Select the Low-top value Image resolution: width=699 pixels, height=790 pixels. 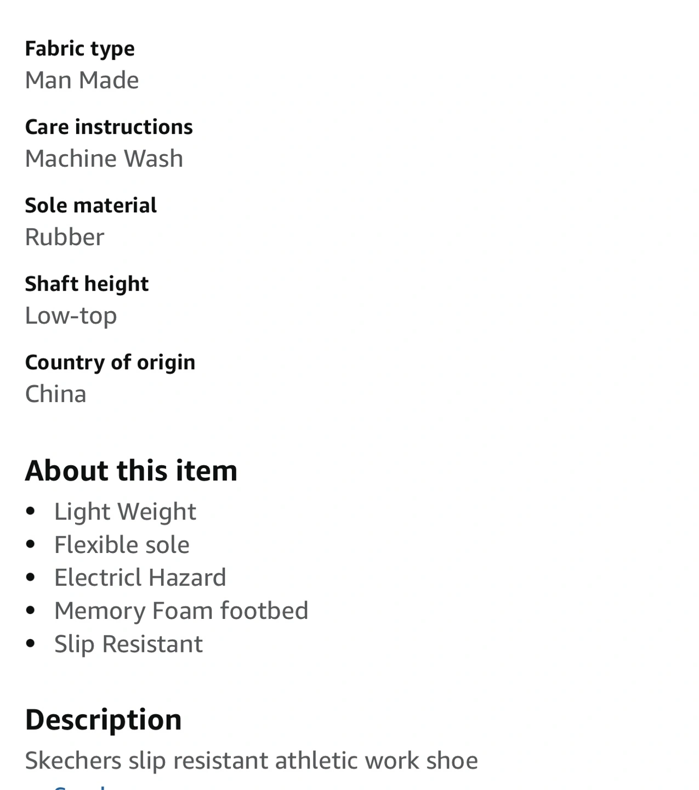pos(71,316)
